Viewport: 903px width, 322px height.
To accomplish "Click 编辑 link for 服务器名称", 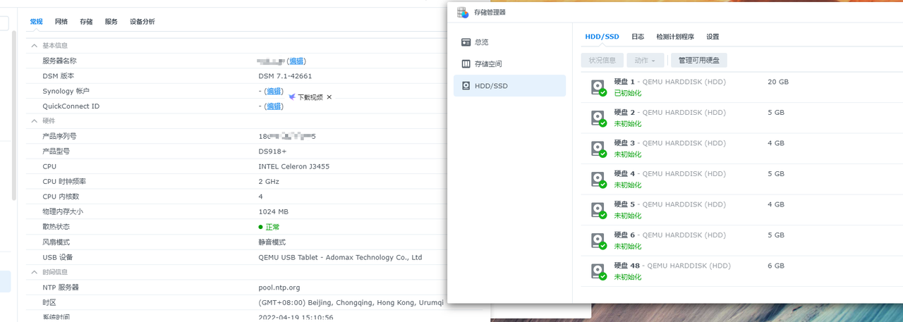I will [296, 61].
